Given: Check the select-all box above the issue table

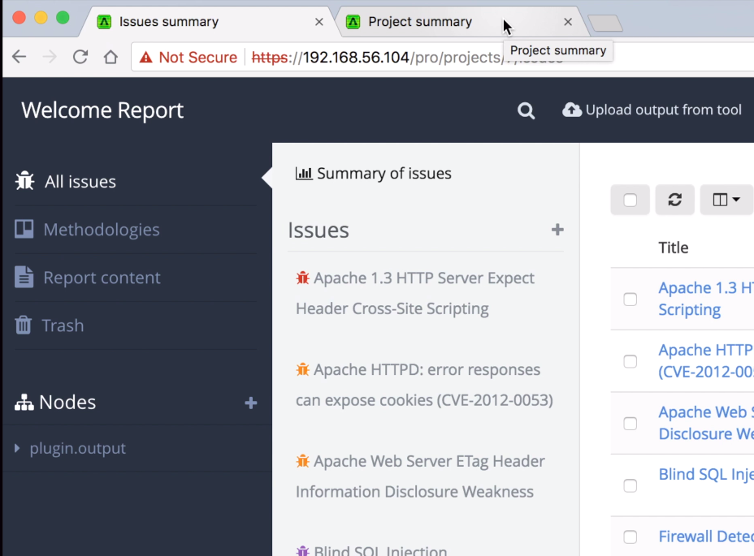Looking at the screenshot, I should (x=630, y=200).
